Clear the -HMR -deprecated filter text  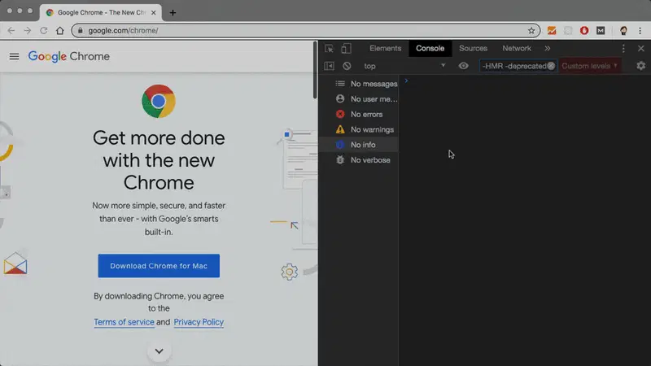pos(551,66)
